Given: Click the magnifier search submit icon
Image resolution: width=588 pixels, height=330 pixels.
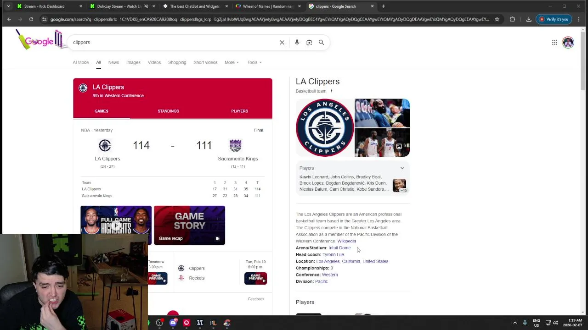Looking at the screenshot, I should click(322, 42).
